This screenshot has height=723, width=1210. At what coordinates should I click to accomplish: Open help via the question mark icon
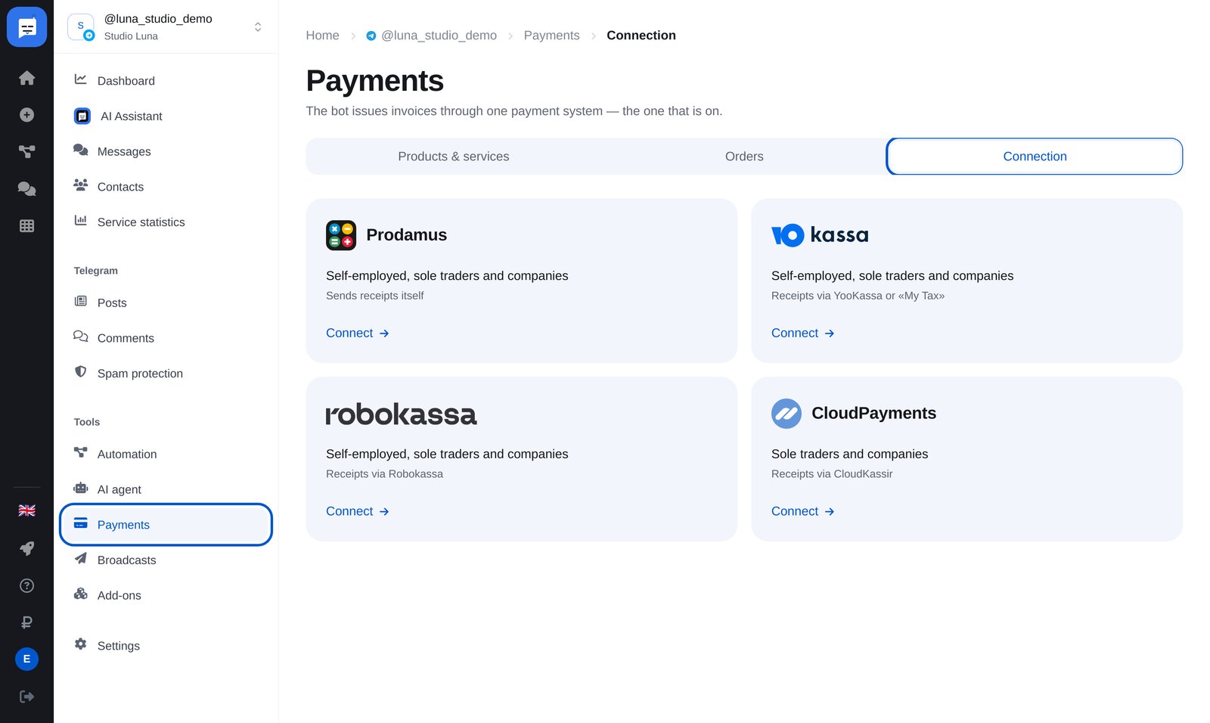tap(26, 585)
